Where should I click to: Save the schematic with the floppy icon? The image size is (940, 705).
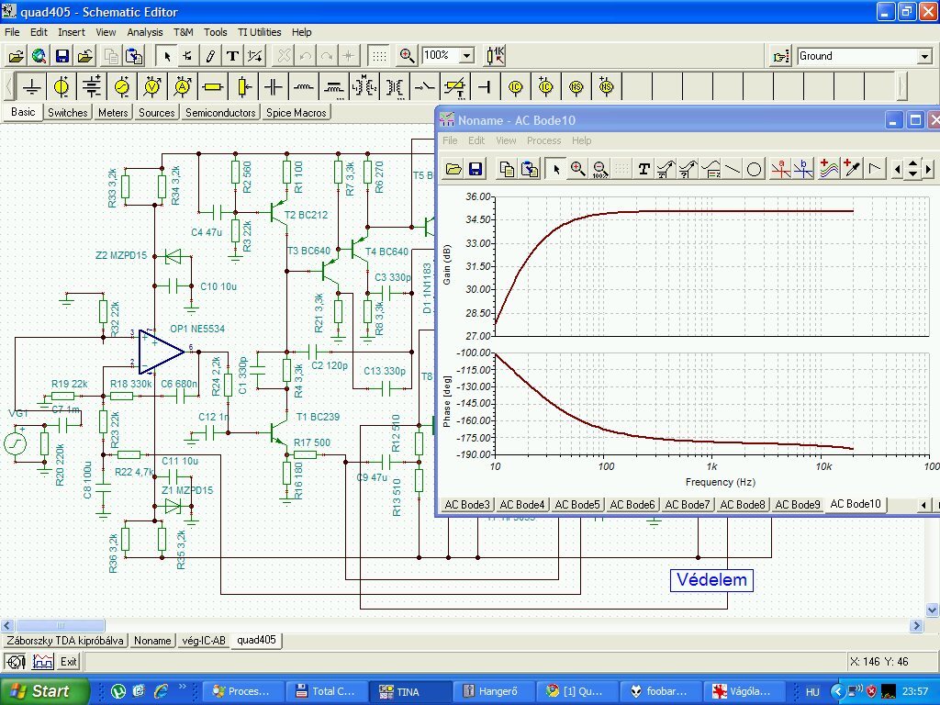pyautogui.click(x=62, y=56)
